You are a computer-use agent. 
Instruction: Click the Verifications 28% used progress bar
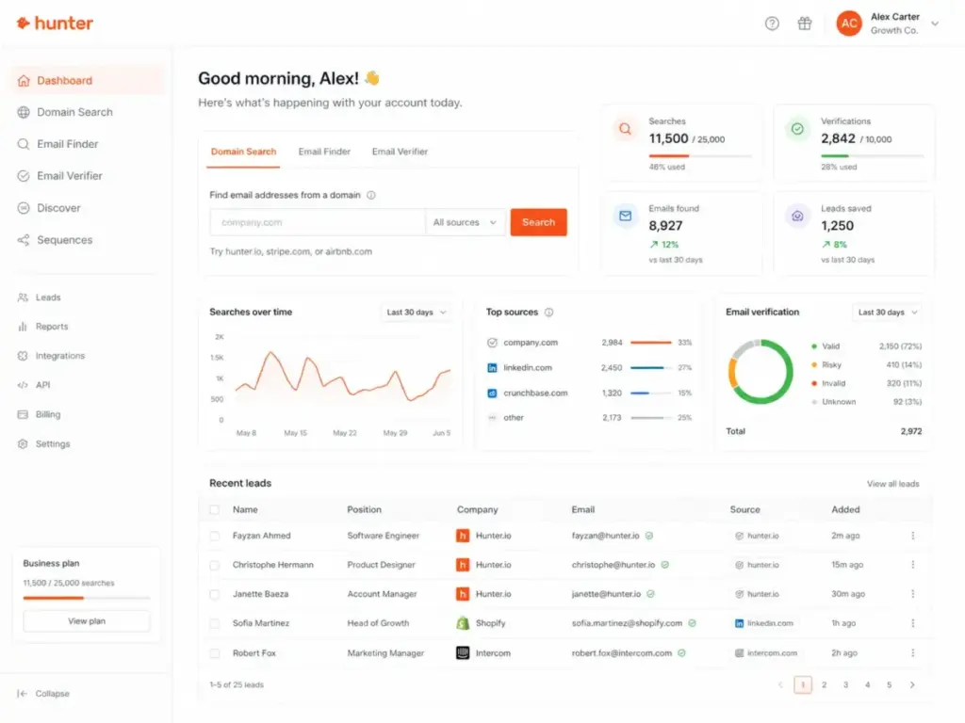[x=872, y=156]
